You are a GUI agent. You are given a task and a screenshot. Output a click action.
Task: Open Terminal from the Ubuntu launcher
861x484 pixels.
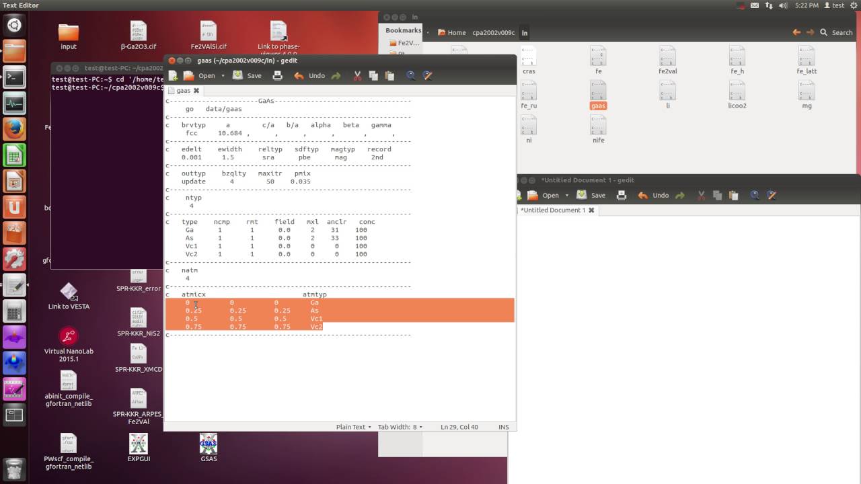click(x=14, y=77)
